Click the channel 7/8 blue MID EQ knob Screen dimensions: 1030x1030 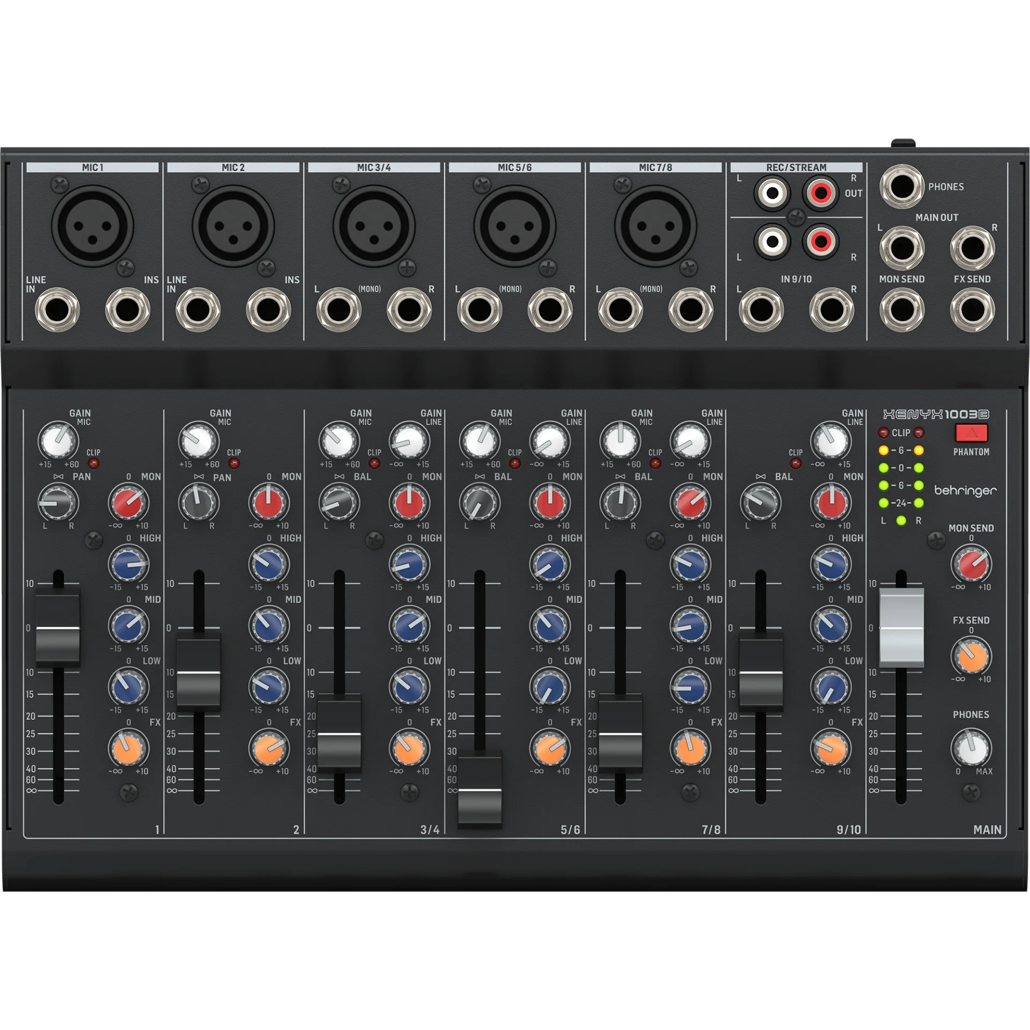(x=690, y=626)
